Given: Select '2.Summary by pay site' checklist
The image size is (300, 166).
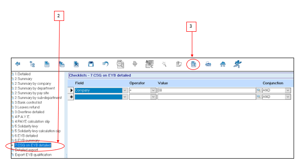Looking at the screenshot, I should (x=32, y=93).
